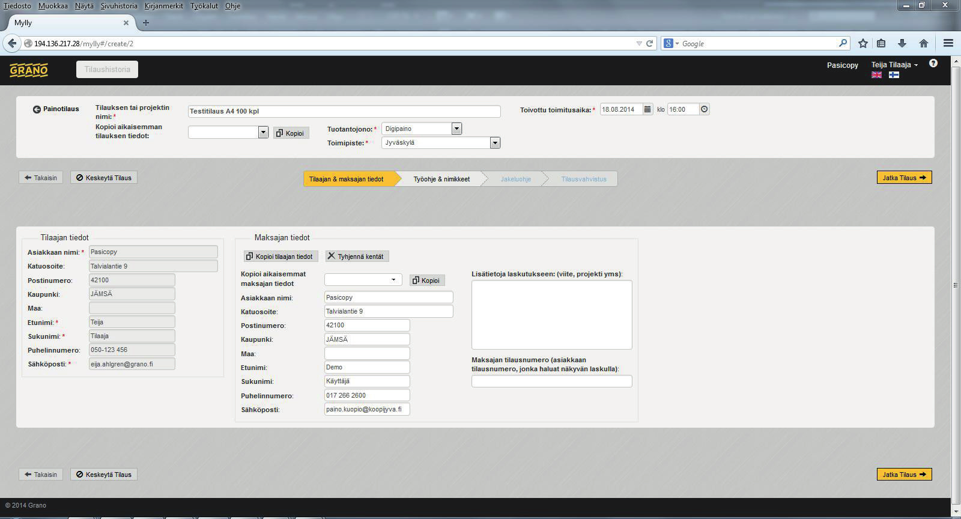Open the browser downloads arrow
961x519 pixels.
pyautogui.click(x=902, y=43)
